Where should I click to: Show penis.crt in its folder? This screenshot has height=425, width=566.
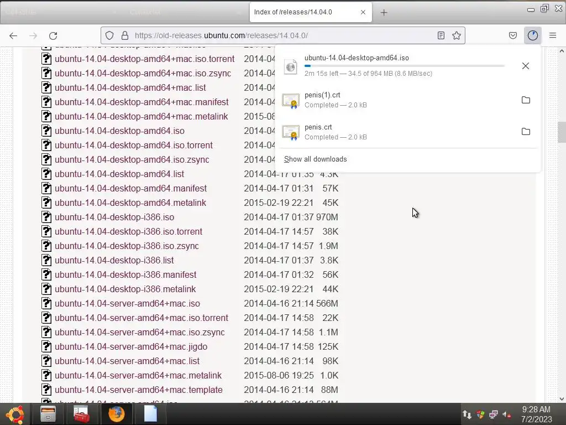tap(526, 132)
